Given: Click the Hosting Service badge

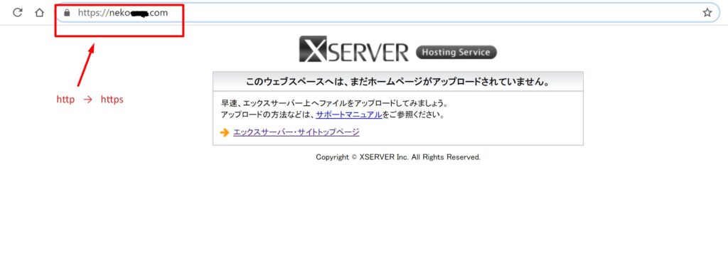Looking at the screenshot, I should pyautogui.click(x=456, y=53).
